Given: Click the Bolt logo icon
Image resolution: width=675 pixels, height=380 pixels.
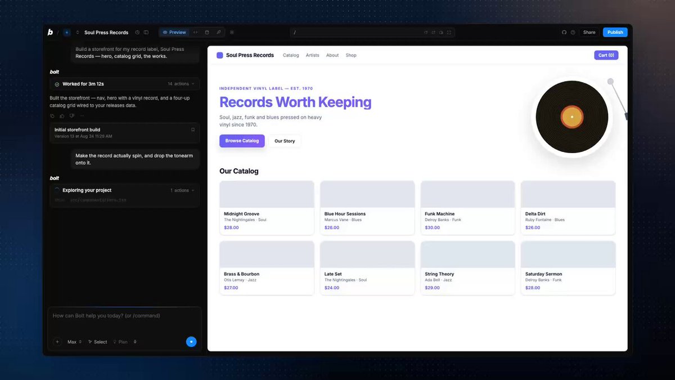Looking at the screenshot, I should pos(50,33).
